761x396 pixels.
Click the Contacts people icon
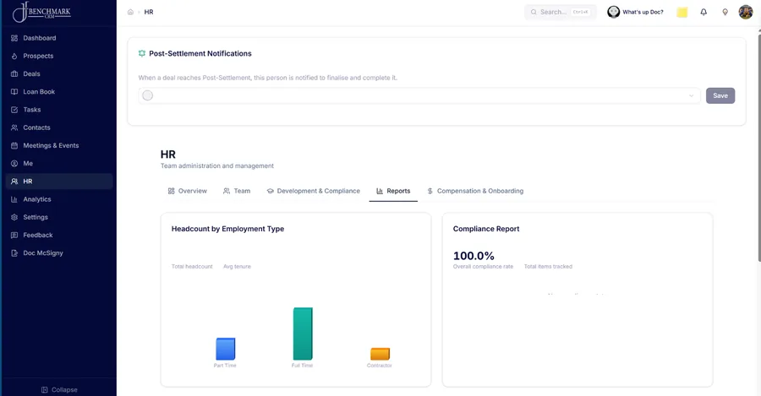(14, 127)
